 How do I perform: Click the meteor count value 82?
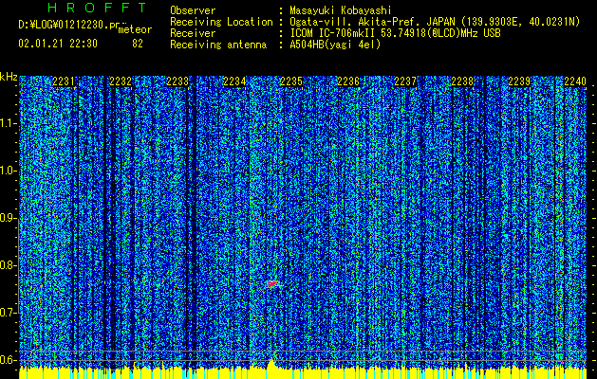pos(138,44)
